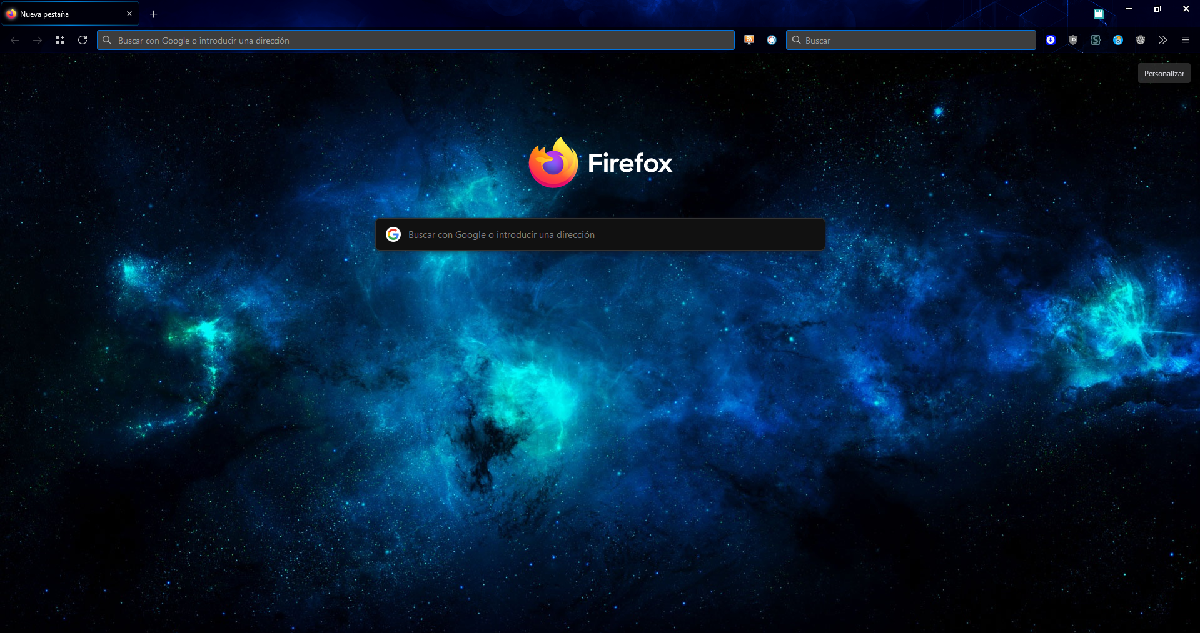Click the Personalizar button
Viewport: 1200px width, 633px height.
point(1164,73)
